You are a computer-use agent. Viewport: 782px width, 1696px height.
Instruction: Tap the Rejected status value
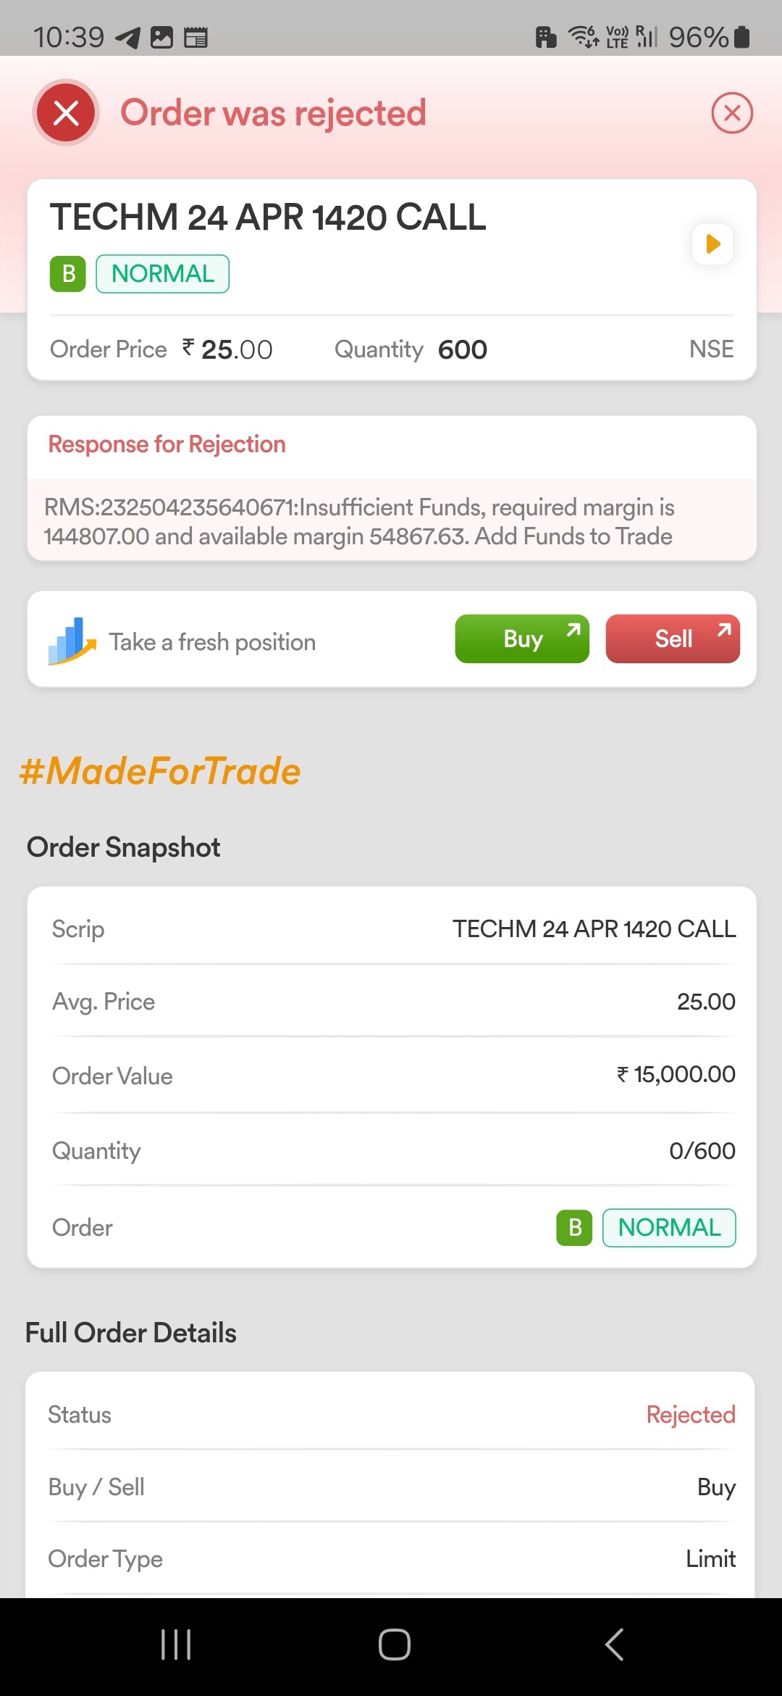(691, 1414)
